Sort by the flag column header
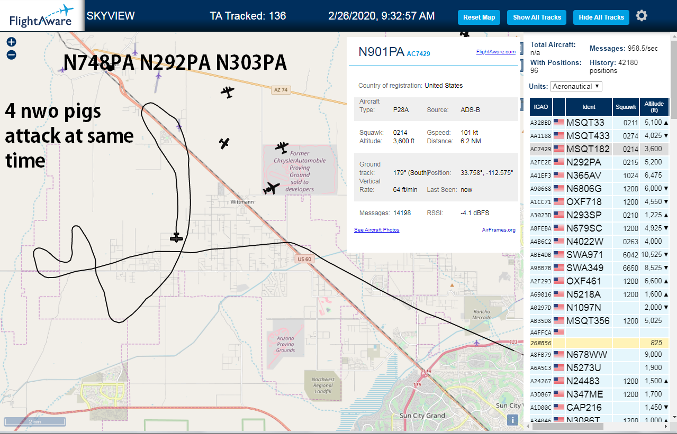This screenshot has height=434, width=677. point(559,107)
